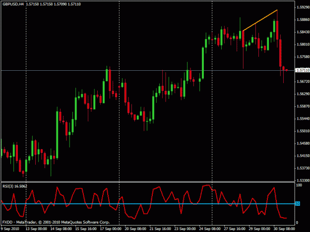
Task: Click the RSI(3) 16.5062 indicator label
Action: tap(15, 186)
